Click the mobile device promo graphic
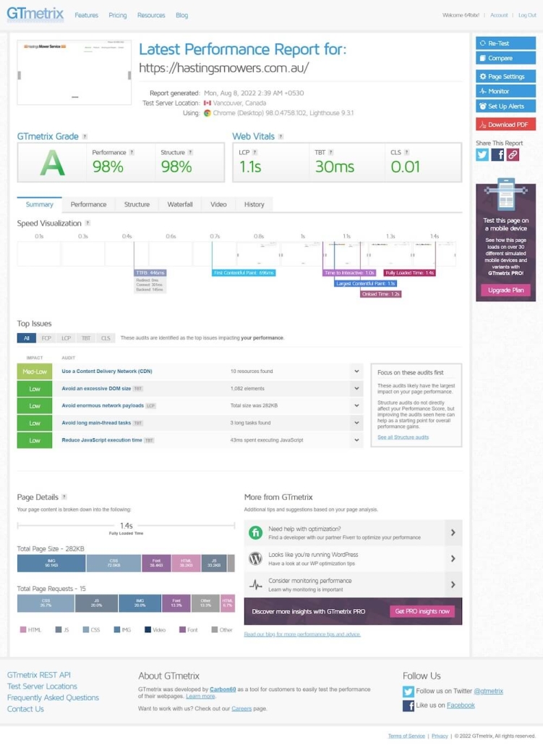 pyautogui.click(x=506, y=195)
